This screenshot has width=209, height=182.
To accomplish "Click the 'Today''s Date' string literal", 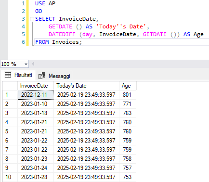I will (121, 26).
